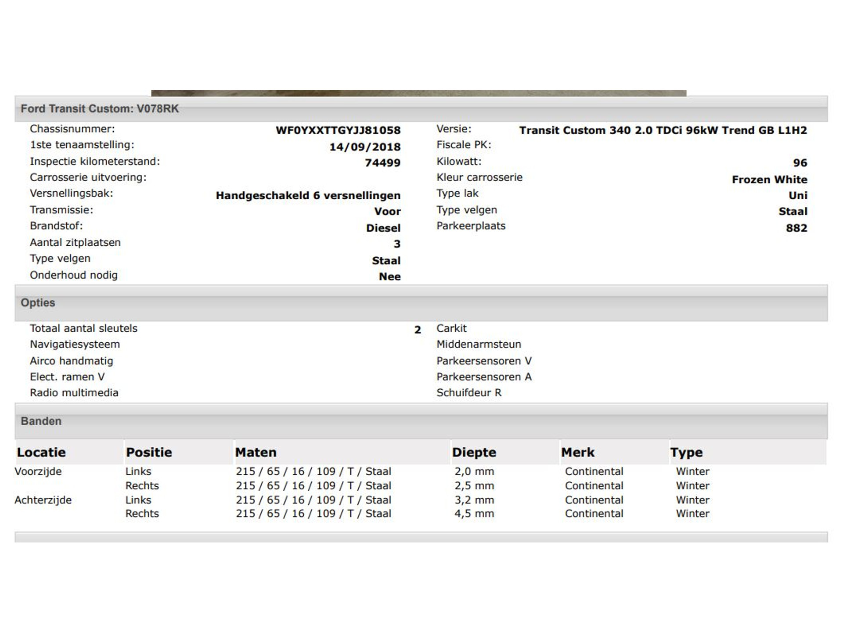843x632 pixels.
Task: Click the Transit Custom 340 version text
Action: 663,130
